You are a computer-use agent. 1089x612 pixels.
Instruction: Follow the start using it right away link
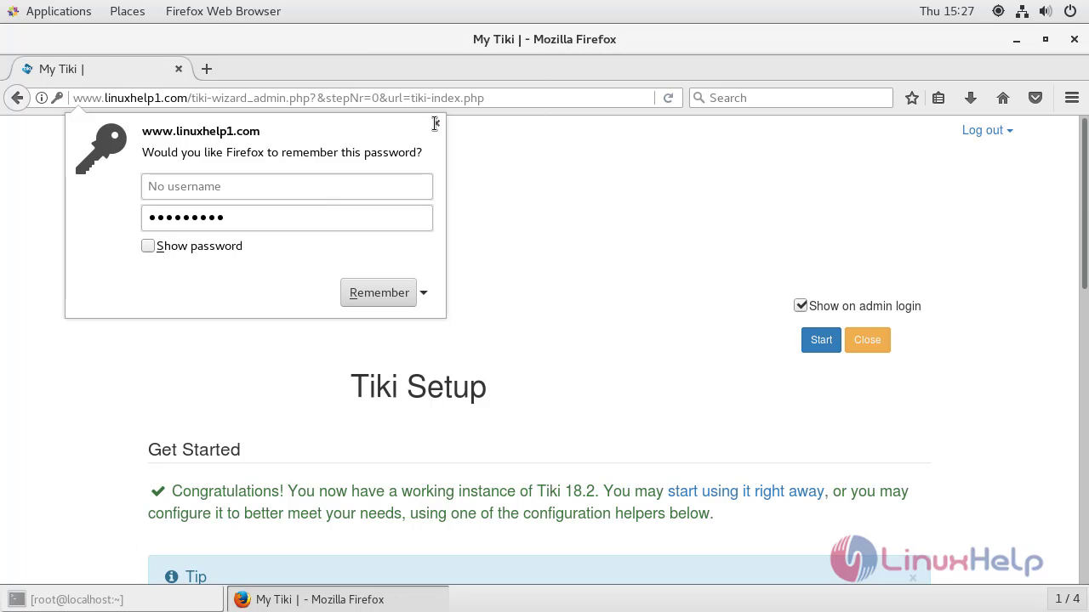click(746, 491)
